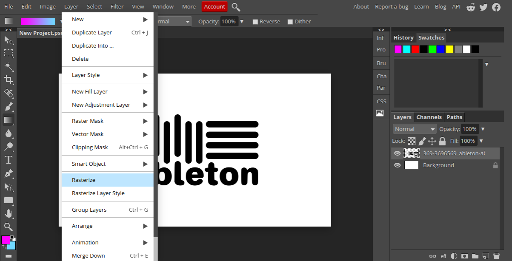This screenshot has width=512, height=261.
Task: Enable the Reverse checkbox
Action: point(255,22)
